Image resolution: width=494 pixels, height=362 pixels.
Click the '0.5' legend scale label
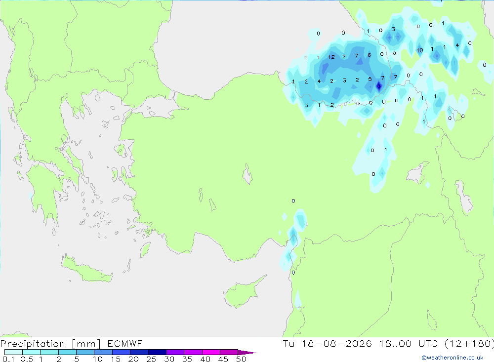(x=27, y=359)
